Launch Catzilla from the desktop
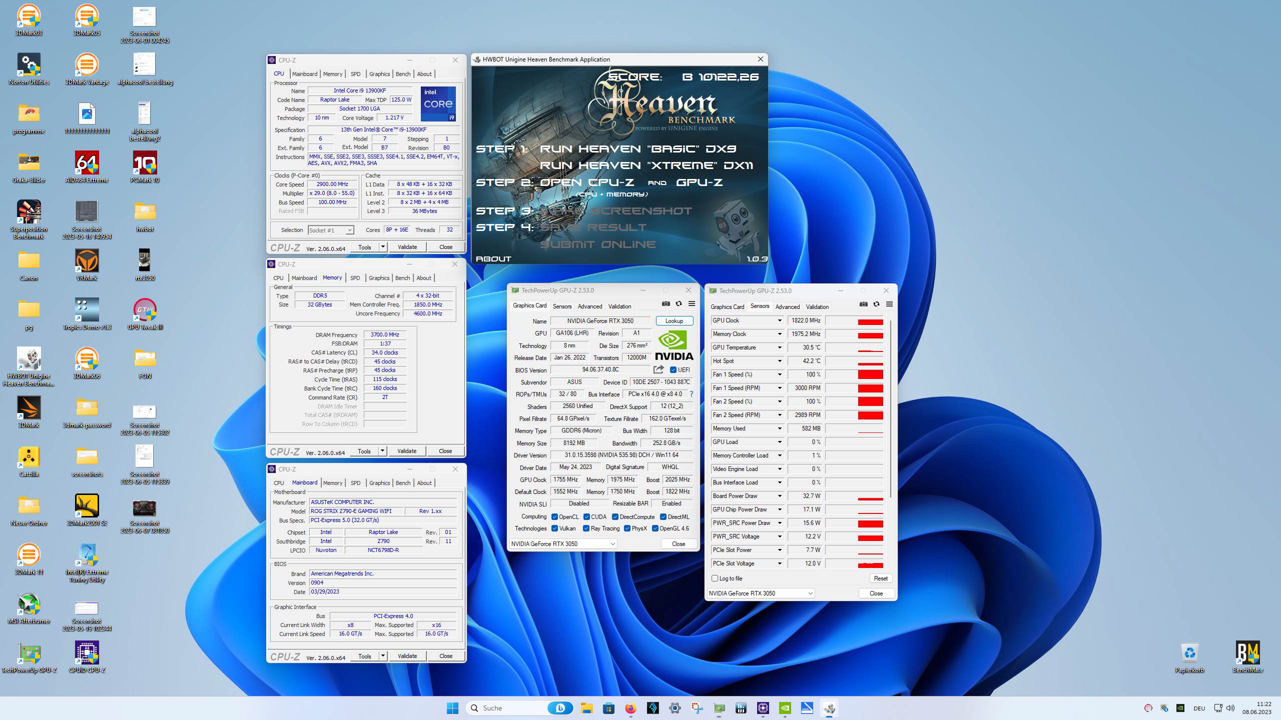This screenshot has width=1281, height=720. 29,461
